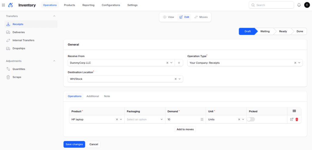Open the apps grid launcher icon
This screenshot has width=312, height=150.
tap(3, 5)
